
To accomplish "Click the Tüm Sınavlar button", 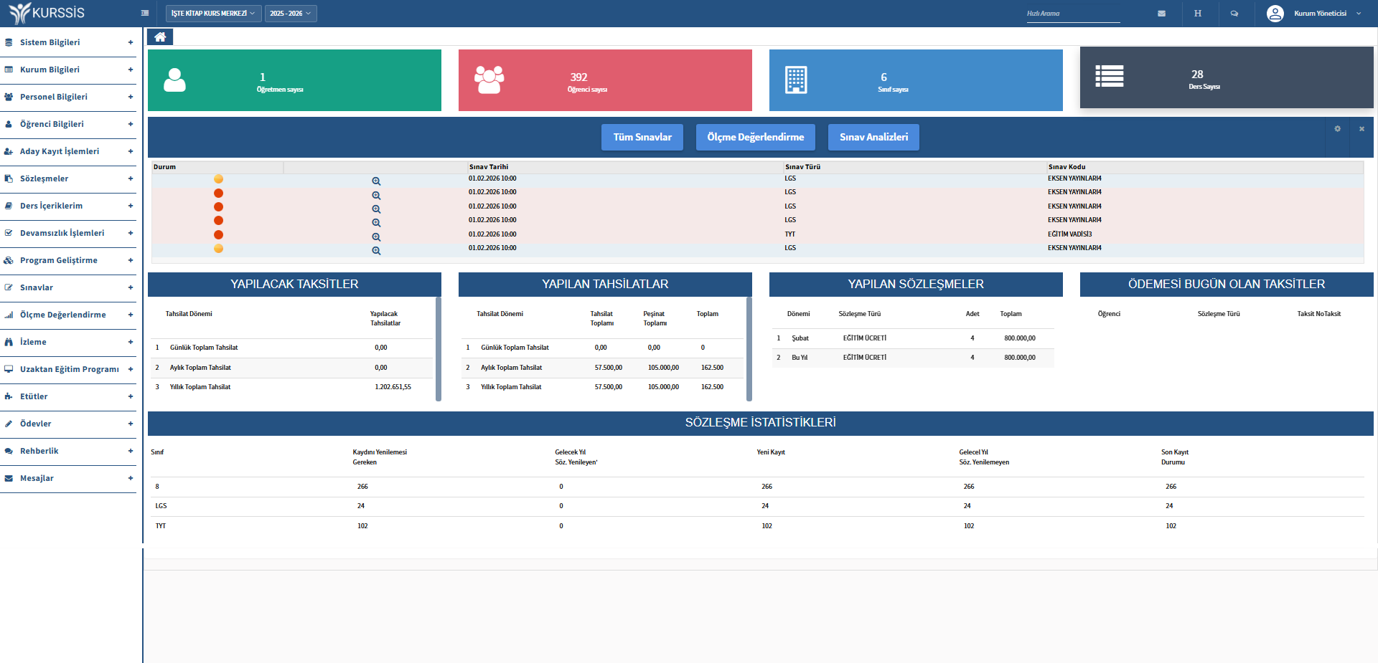I will (642, 137).
